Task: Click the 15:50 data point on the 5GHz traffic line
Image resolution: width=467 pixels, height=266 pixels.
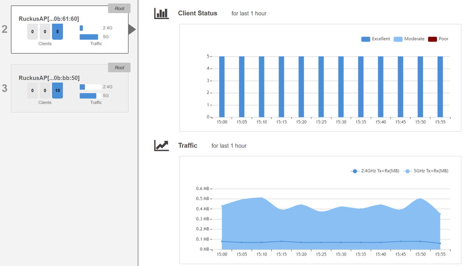Action: (420, 199)
